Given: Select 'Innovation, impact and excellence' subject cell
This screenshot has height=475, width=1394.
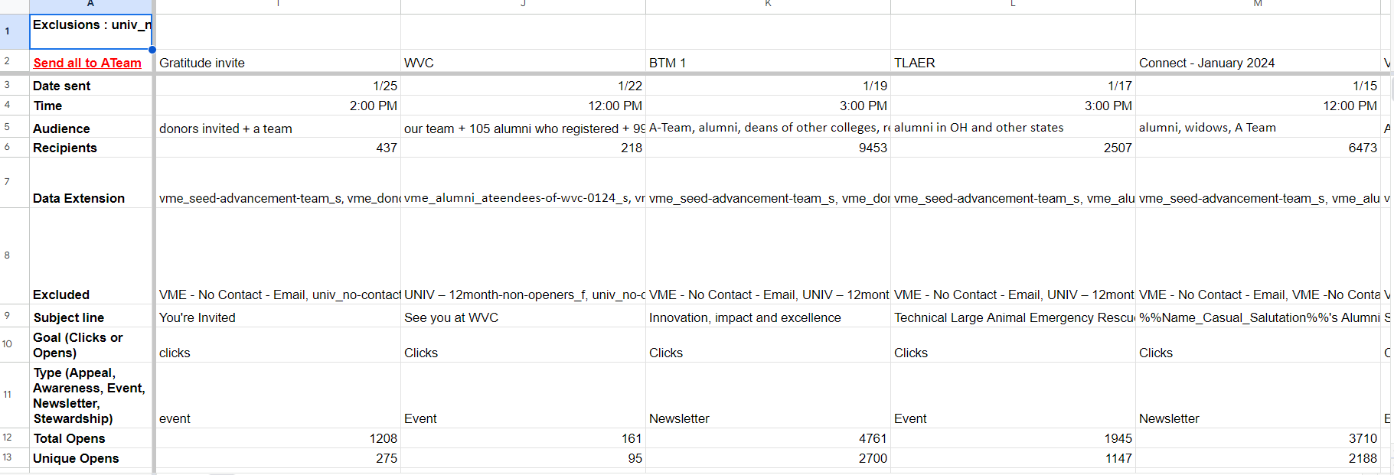Looking at the screenshot, I should point(767,317).
